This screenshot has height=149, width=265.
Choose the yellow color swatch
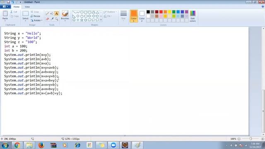click(x=169, y=12)
